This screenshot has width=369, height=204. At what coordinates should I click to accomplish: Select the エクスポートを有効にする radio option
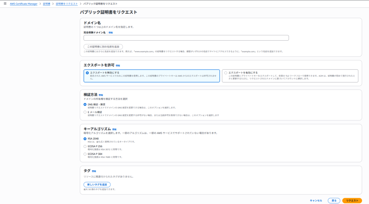226,73
